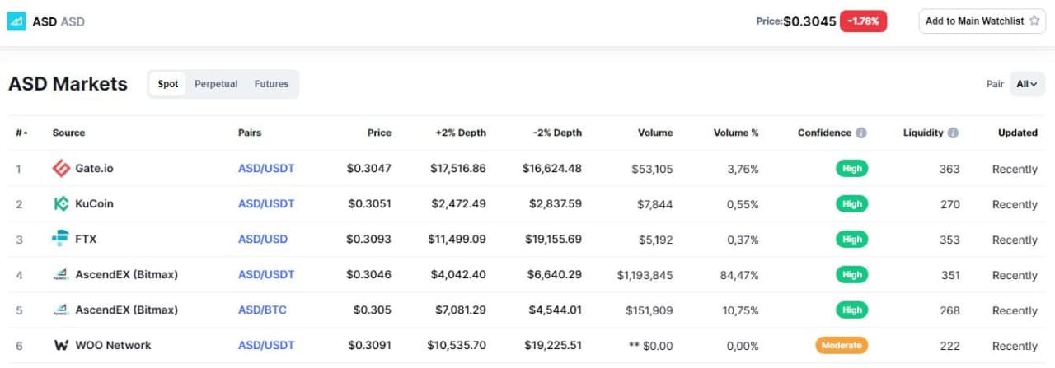
Task: Click the Moderate confidence badge
Action: point(842,346)
